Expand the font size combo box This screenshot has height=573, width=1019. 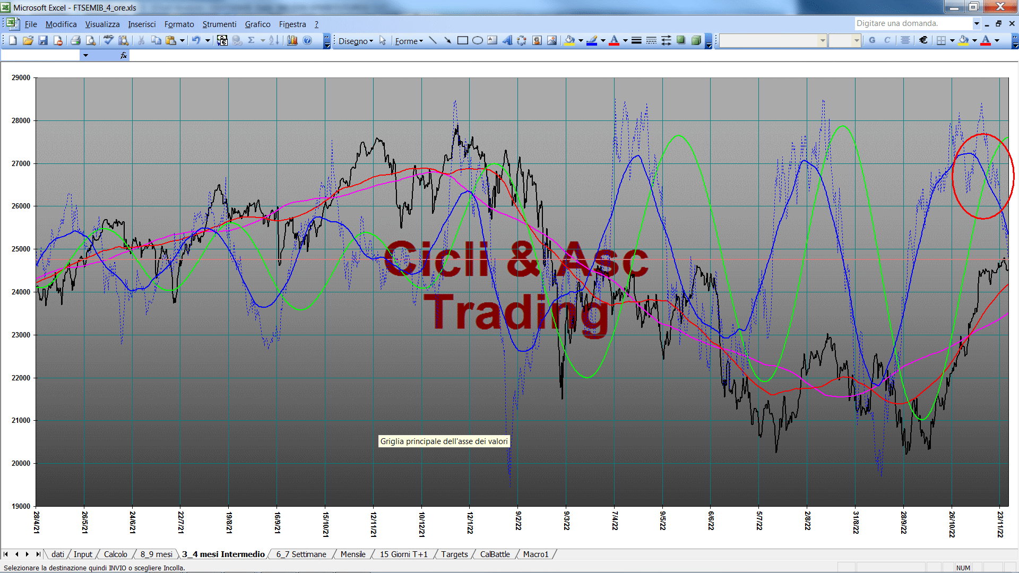856,40
